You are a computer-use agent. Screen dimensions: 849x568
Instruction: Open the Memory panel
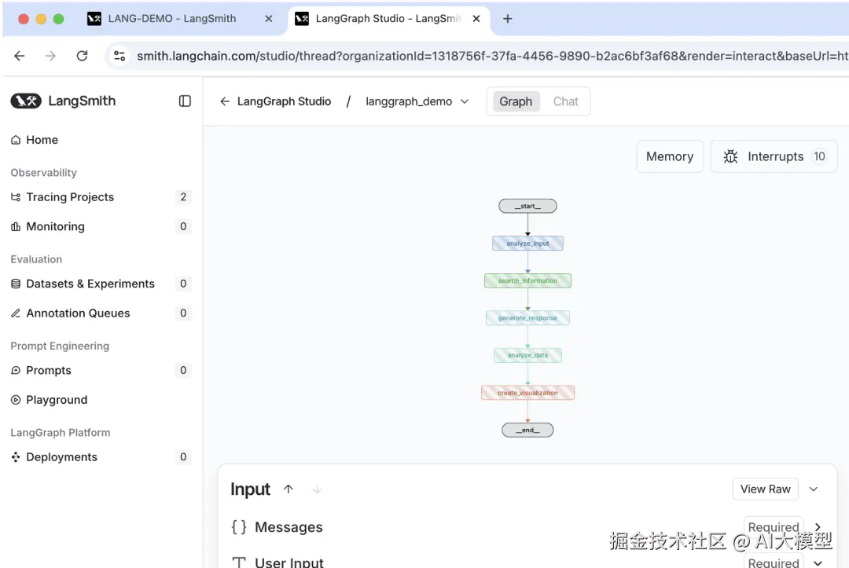[669, 156]
